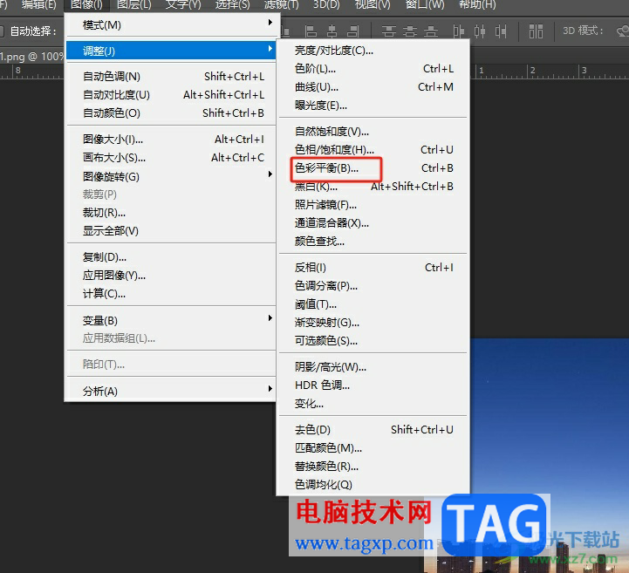The image size is (629, 573).
Task: Click Align horizontal centers icon
Action: 332,31
